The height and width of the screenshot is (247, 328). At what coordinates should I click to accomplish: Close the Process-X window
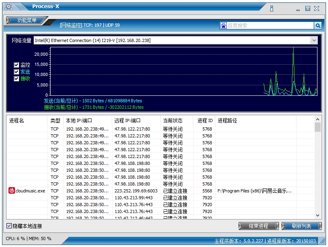coord(317,8)
